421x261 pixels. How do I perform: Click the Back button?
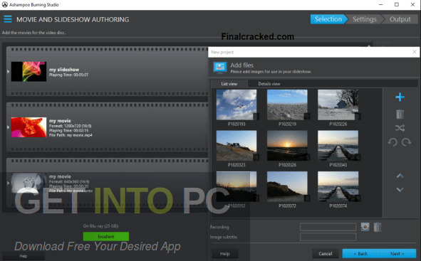tap(360, 253)
